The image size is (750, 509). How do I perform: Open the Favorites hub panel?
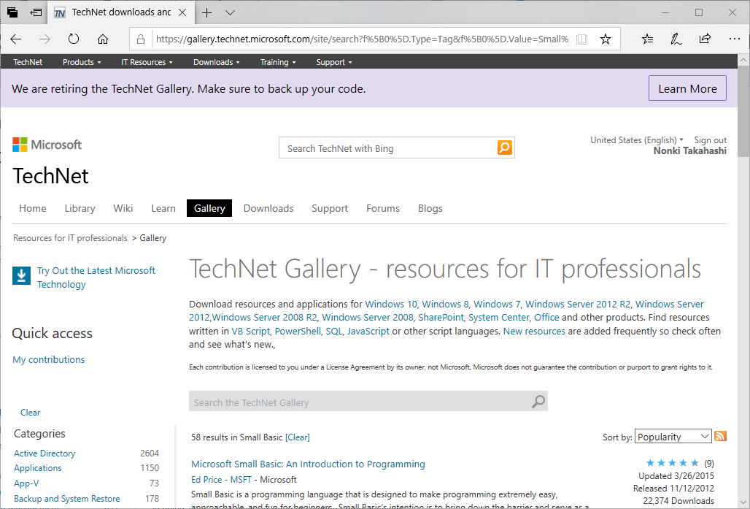(646, 38)
